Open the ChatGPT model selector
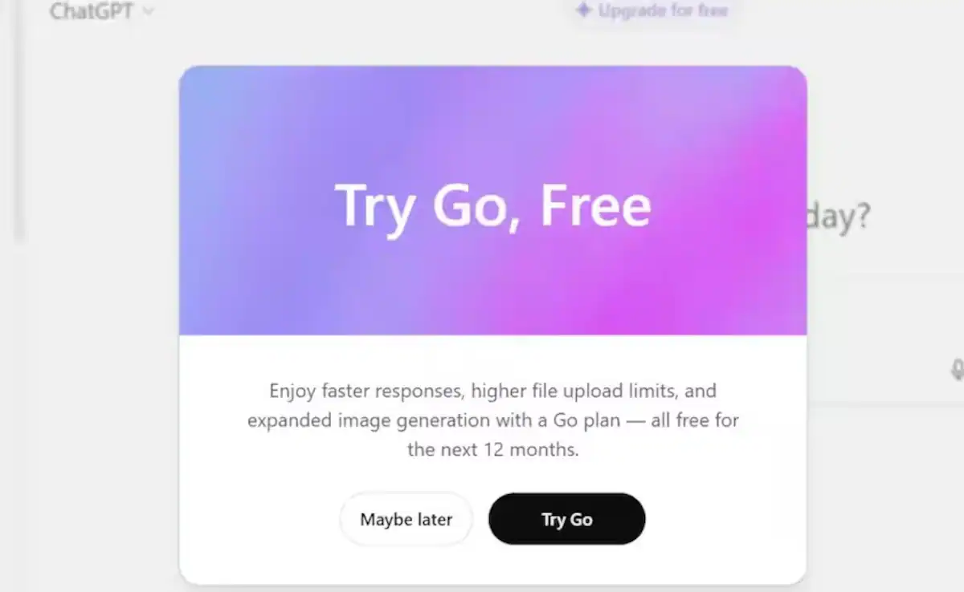 [x=101, y=11]
